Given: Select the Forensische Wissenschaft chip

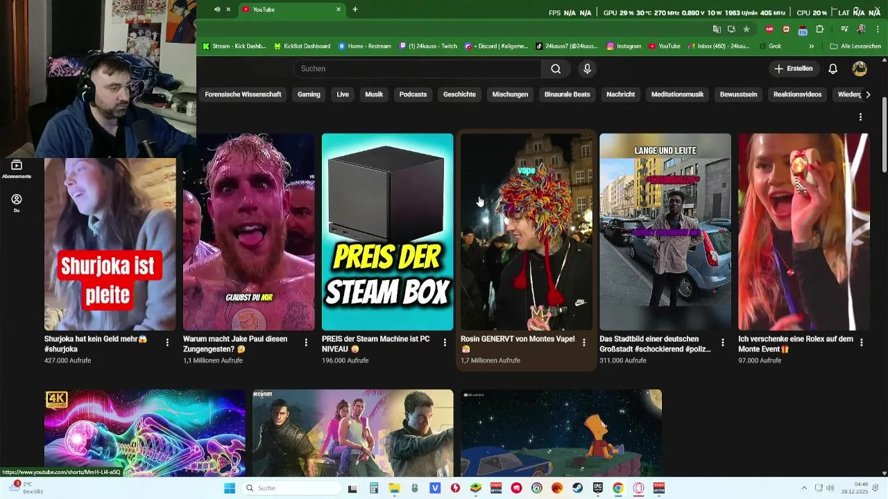Looking at the screenshot, I should (243, 94).
